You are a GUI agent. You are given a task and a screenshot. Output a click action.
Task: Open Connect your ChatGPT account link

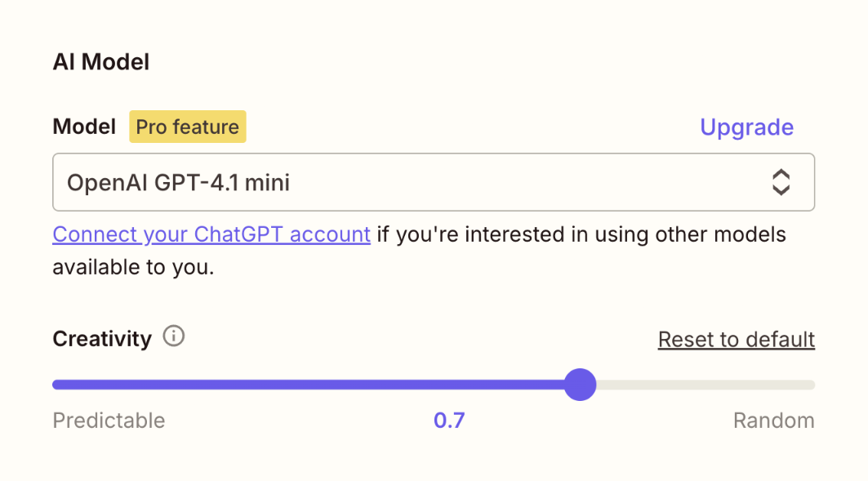pos(211,234)
